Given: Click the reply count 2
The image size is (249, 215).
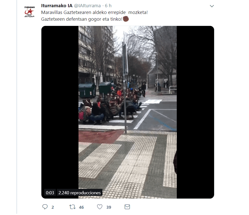Looking at the screenshot, I should tap(53, 207).
